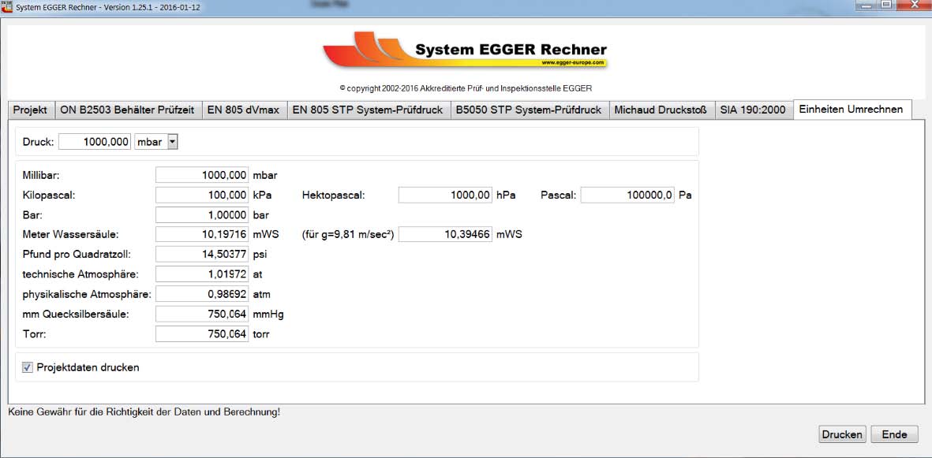Click the 'kPa' unit label
The width and height of the screenshot is (932, 458).
click(x=262, y=195)
